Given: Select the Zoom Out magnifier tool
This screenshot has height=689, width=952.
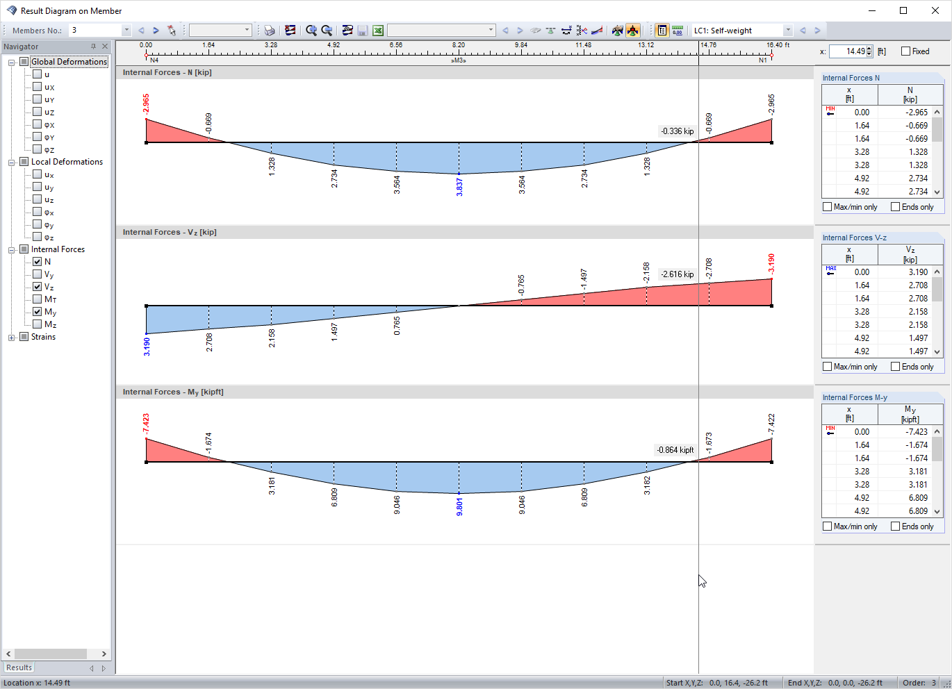Looking at the screenshot, I should tap(327, 31).
